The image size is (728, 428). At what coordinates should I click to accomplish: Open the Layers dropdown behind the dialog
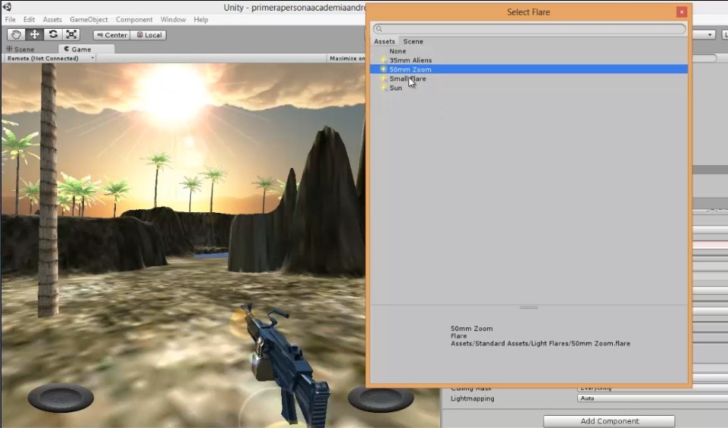704,35
